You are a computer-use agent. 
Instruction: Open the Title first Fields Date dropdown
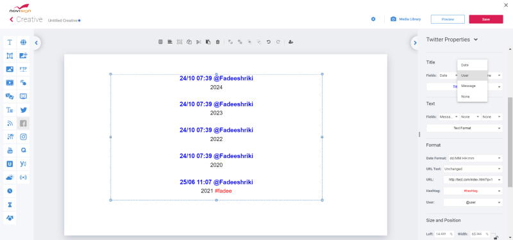pos(448,76)
